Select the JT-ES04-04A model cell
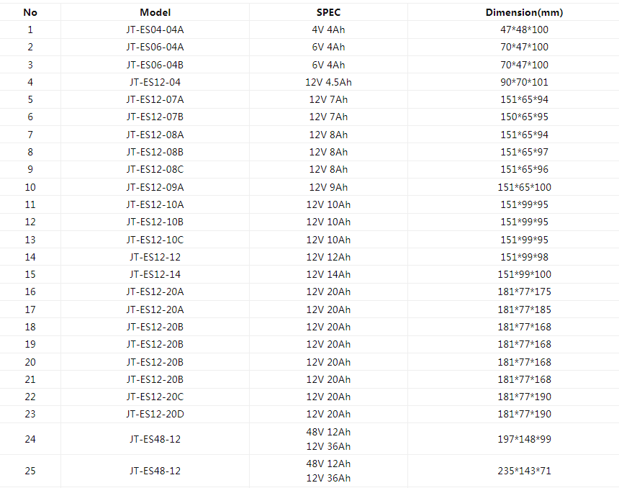 (x=155, y=30)
